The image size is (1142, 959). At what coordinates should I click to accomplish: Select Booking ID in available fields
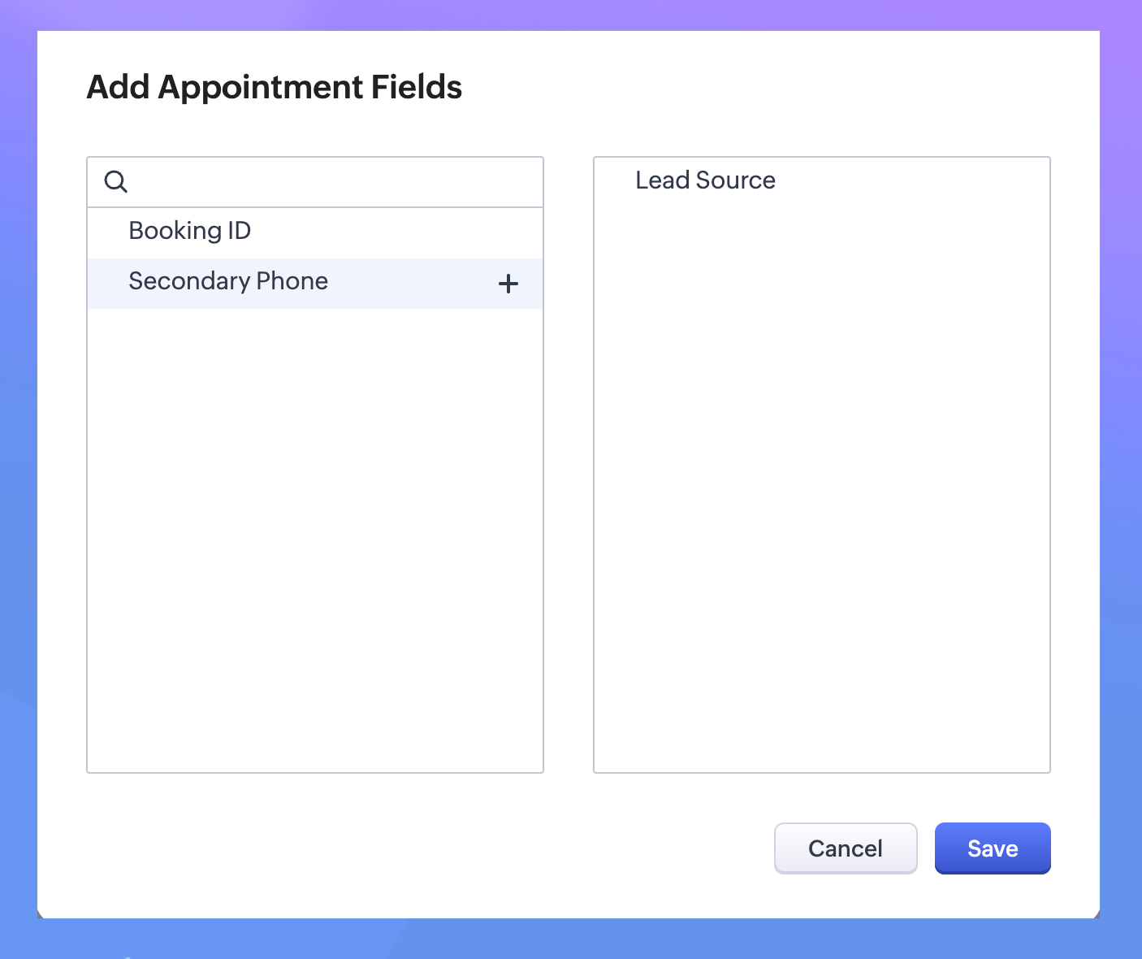point(190,232)
